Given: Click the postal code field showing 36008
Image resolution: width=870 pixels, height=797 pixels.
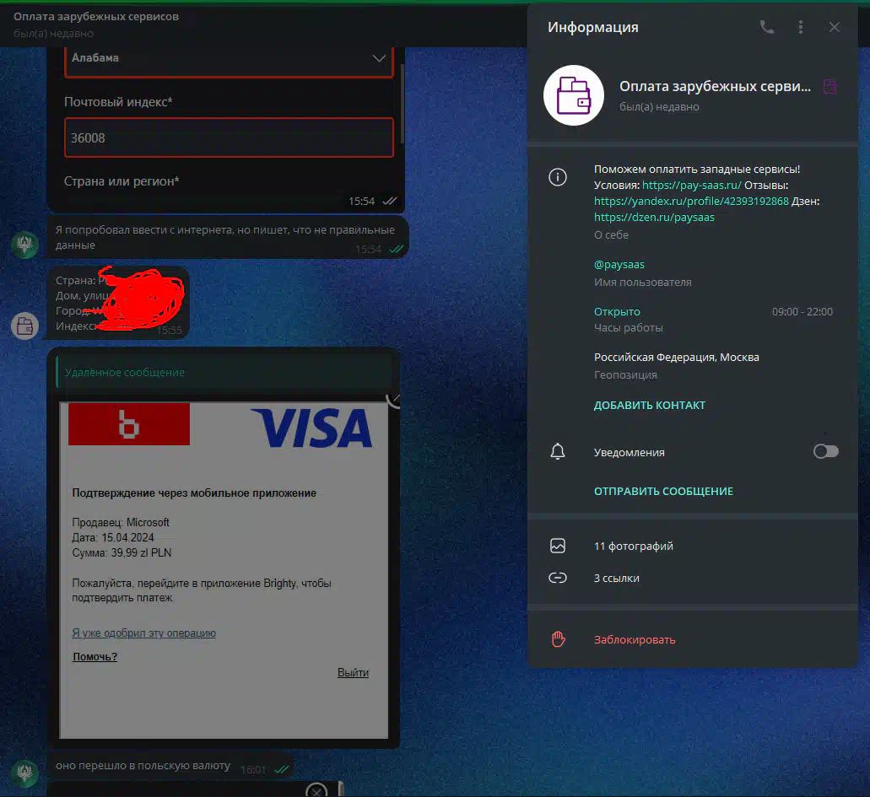Looking at the screenshot, I should tap(229, 137).
